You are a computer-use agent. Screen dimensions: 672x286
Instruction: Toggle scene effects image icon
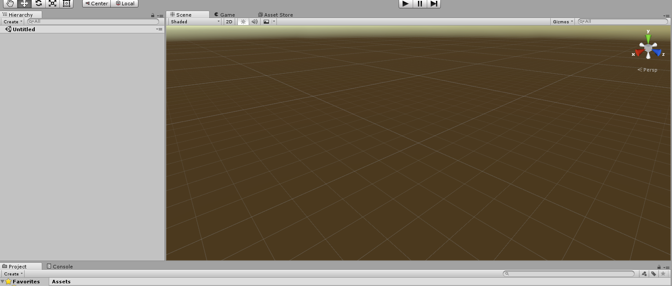tap(266, 22)
